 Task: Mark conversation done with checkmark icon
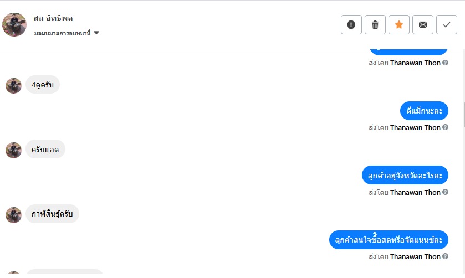pos(447,24)
